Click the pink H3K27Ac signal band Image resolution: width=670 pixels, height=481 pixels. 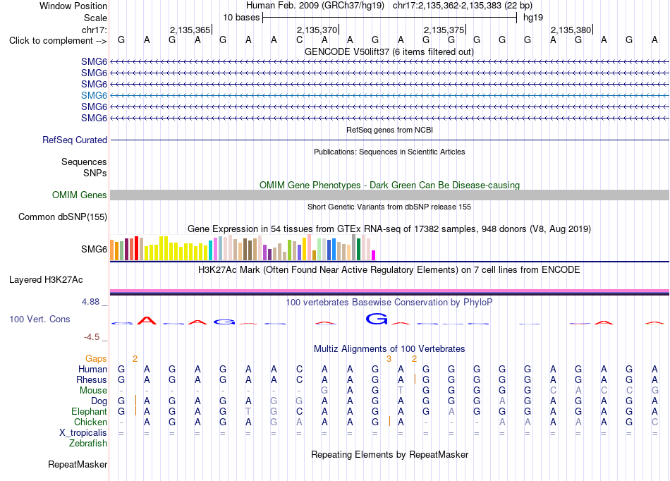pos(389,291)
